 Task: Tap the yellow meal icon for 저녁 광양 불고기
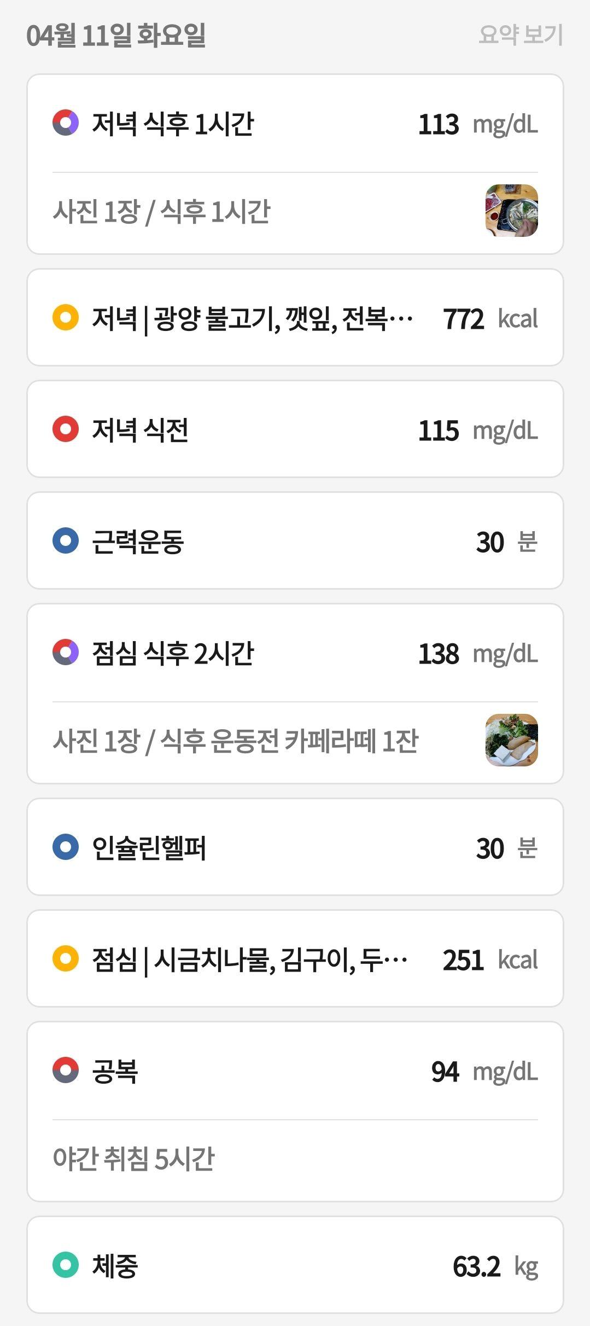66,317
